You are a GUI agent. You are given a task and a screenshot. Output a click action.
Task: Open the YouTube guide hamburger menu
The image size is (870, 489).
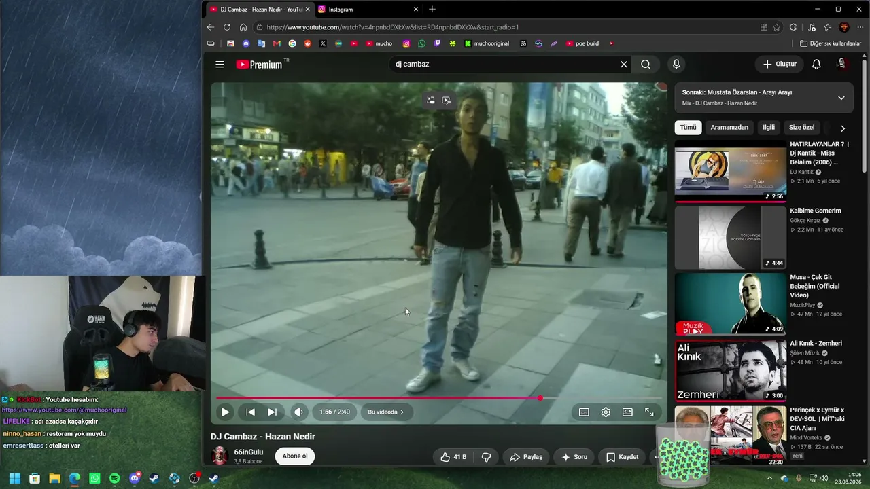point(220,65)
